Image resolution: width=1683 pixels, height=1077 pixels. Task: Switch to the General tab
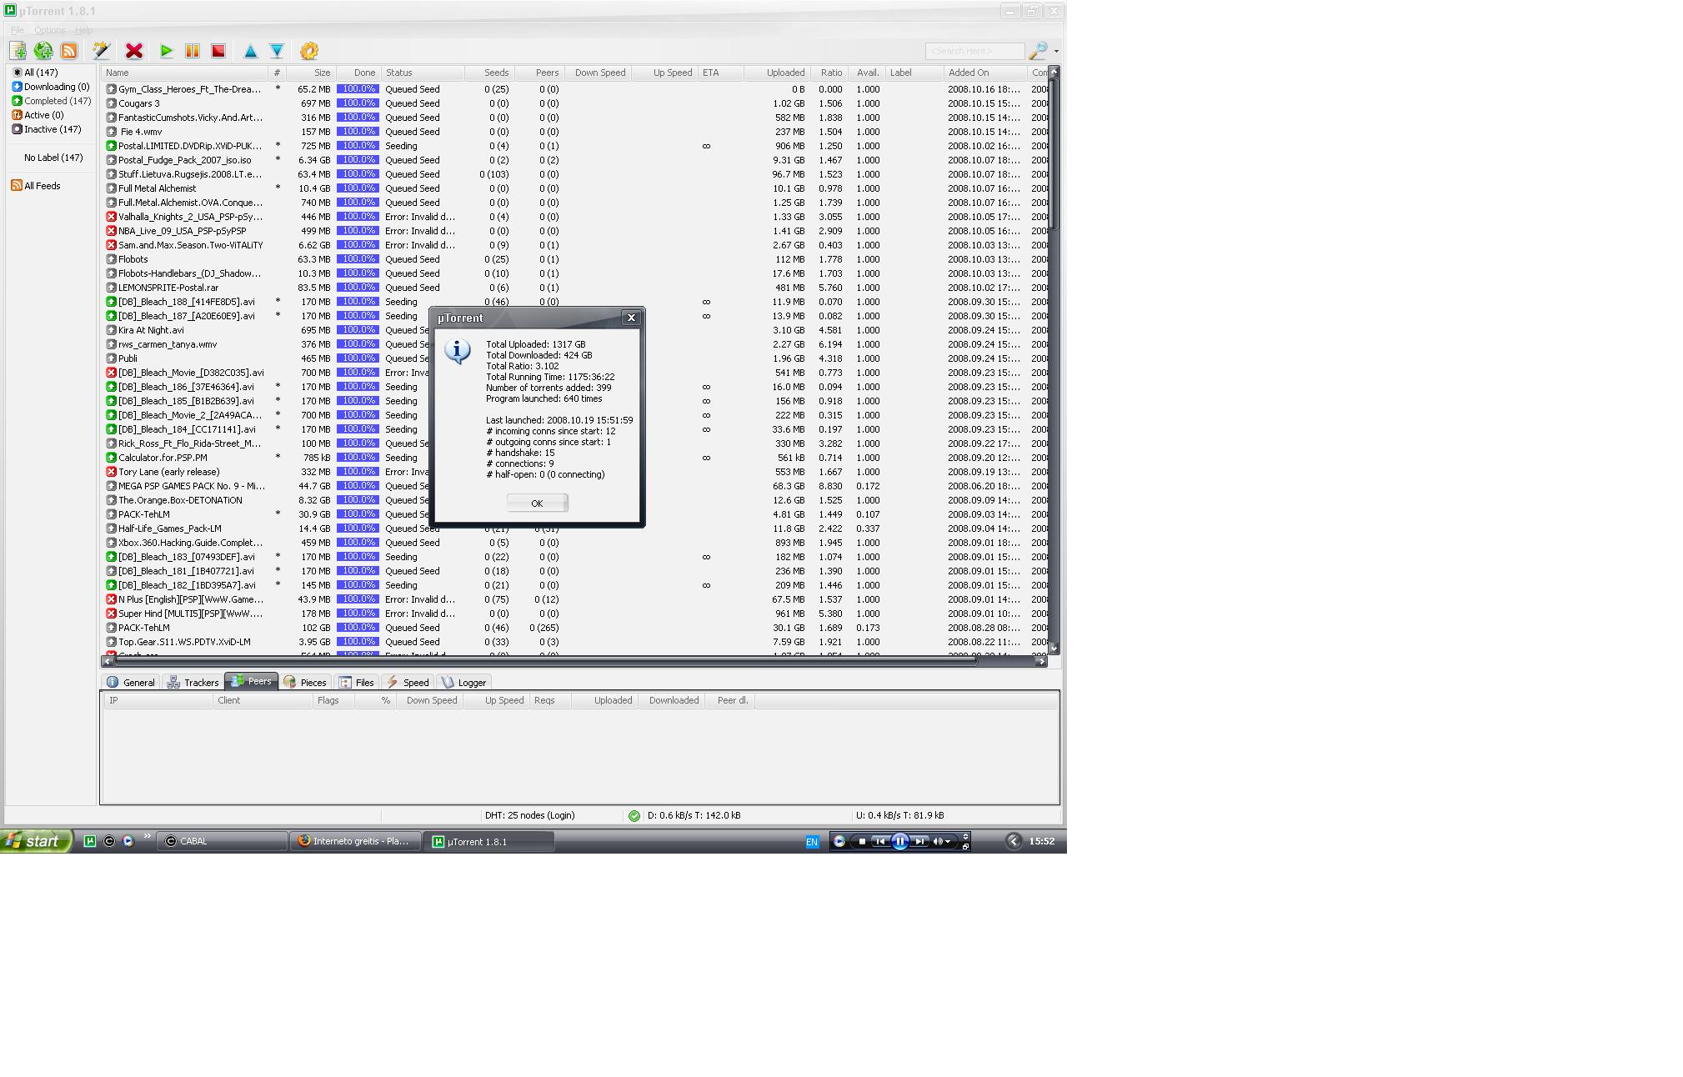point(131,682)
